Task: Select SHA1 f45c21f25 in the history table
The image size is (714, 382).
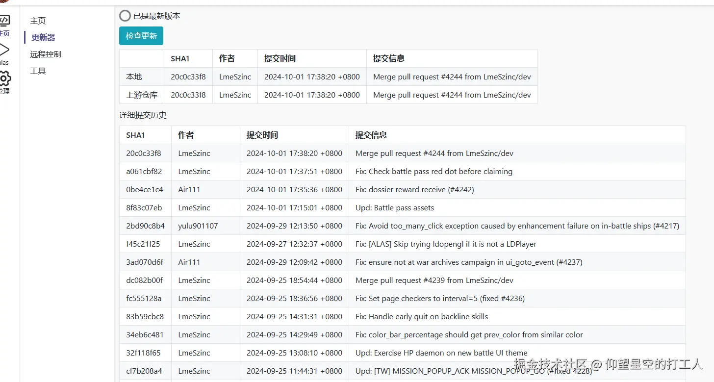Action: tap(143, 244)
